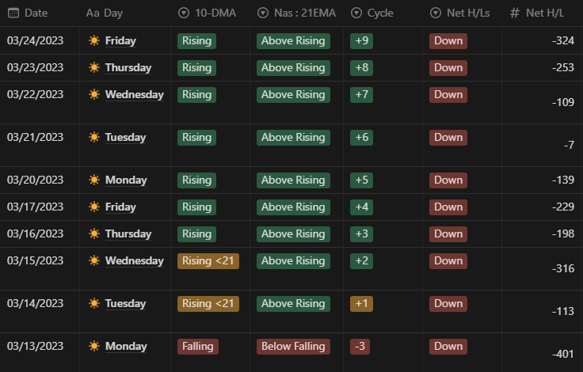Click the Aa text icon in Day header
The height and width of the screenshot is (372, 583).
click(x=93, y=13)
